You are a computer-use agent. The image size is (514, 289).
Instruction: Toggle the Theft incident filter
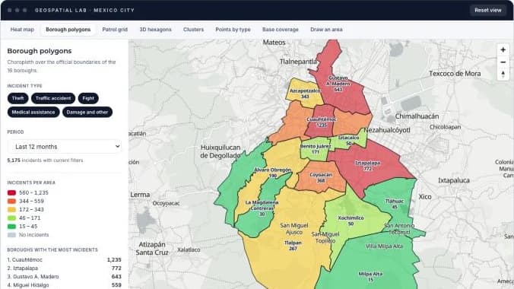17,98
